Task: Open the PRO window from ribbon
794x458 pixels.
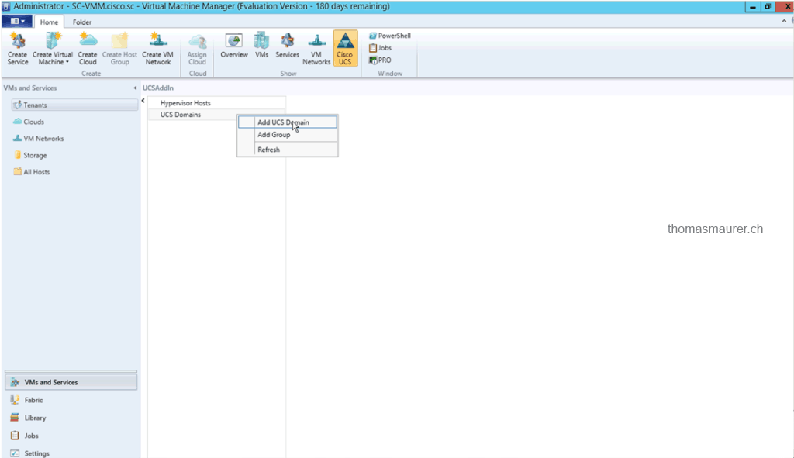Action: [x=380, y=60]
